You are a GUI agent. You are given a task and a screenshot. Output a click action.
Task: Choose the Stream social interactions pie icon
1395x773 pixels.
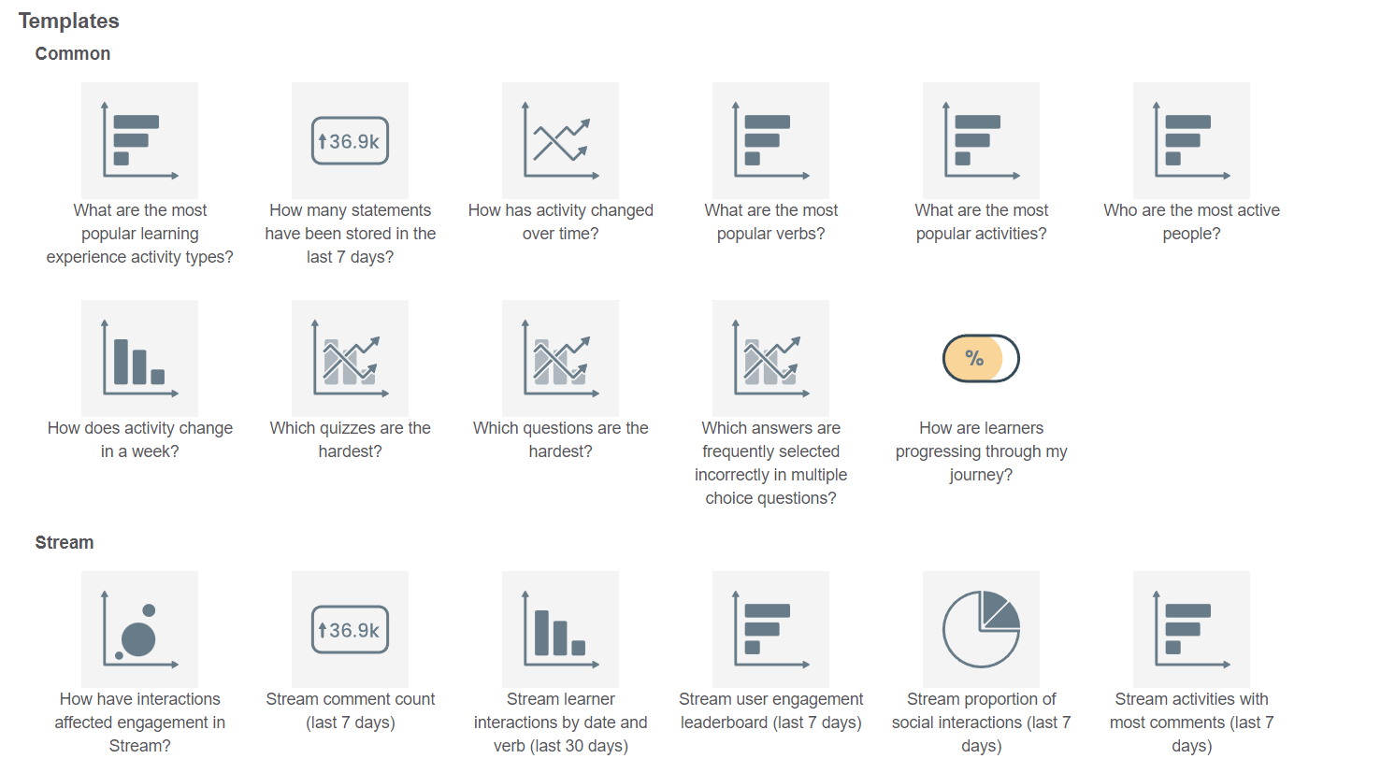coord(981,629)
